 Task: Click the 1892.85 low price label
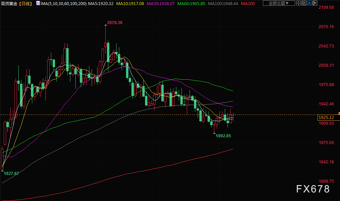pos(223,136)
